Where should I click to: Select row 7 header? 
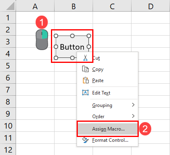(x=8, y=90)
